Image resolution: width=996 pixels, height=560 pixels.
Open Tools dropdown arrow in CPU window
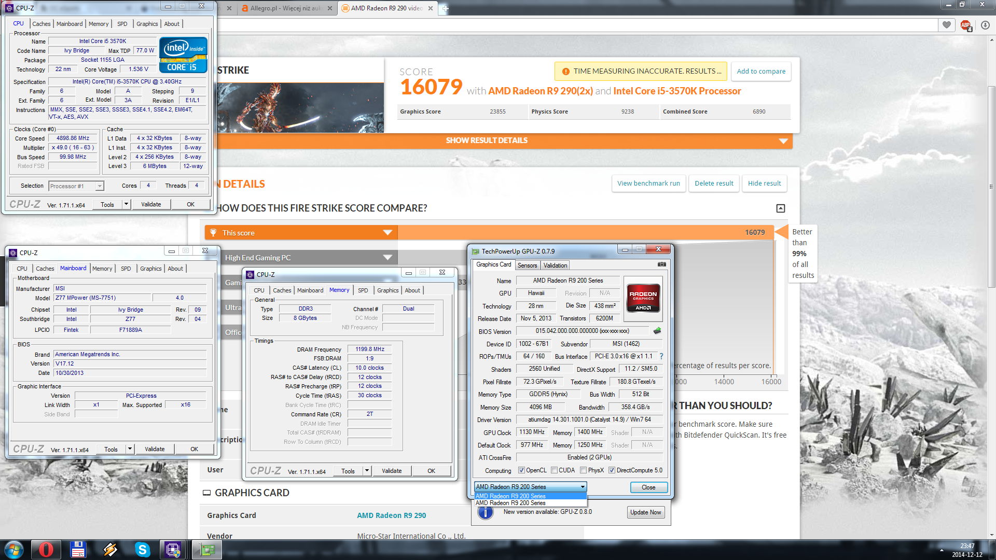(x=126, y=204)
